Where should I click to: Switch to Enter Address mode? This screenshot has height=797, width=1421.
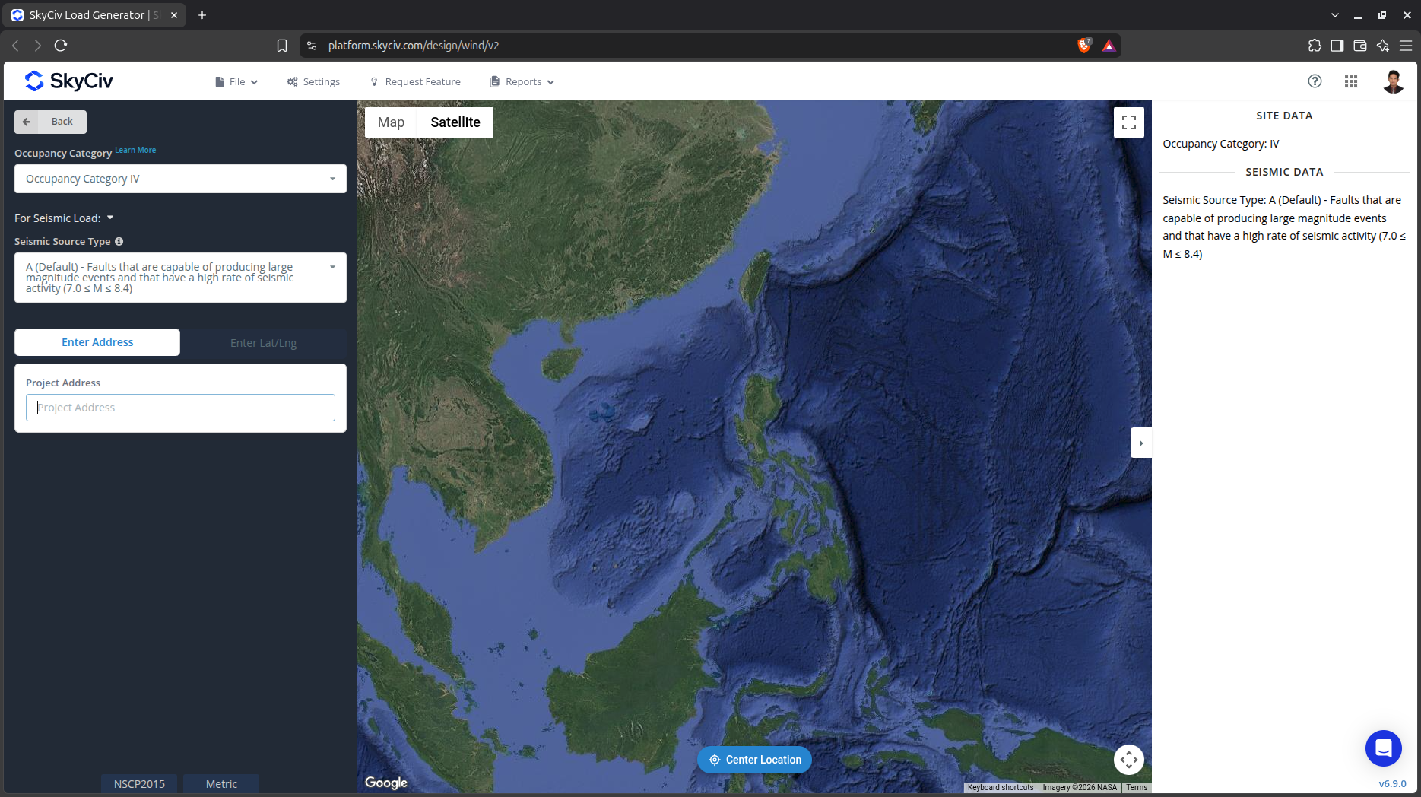[x=97, y=342]
